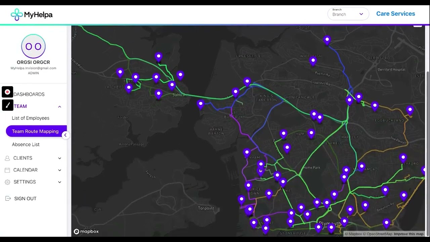The height and width of the screenshot is (242, 430).
Task: Open the OpenStreetMap attribution link
Action: click(x=377, y=234)
